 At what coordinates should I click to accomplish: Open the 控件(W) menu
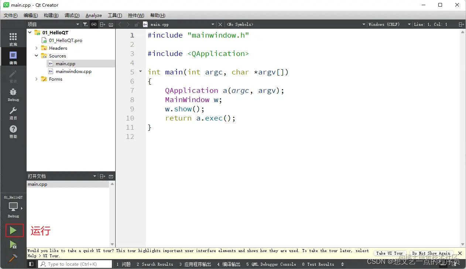pyautogui.click(x=136, y=15)
